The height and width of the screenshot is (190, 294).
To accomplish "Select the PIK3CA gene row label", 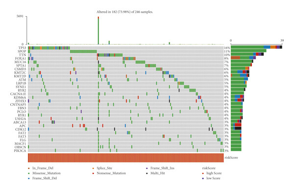I will [x=20, y=151].
